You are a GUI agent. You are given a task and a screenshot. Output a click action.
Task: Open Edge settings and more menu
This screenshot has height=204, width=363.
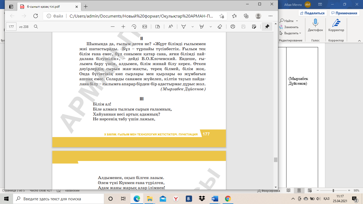click(x=270, y=16)
